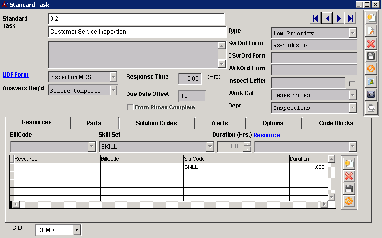
Task: Go to the last record
Action: (351, 19)
